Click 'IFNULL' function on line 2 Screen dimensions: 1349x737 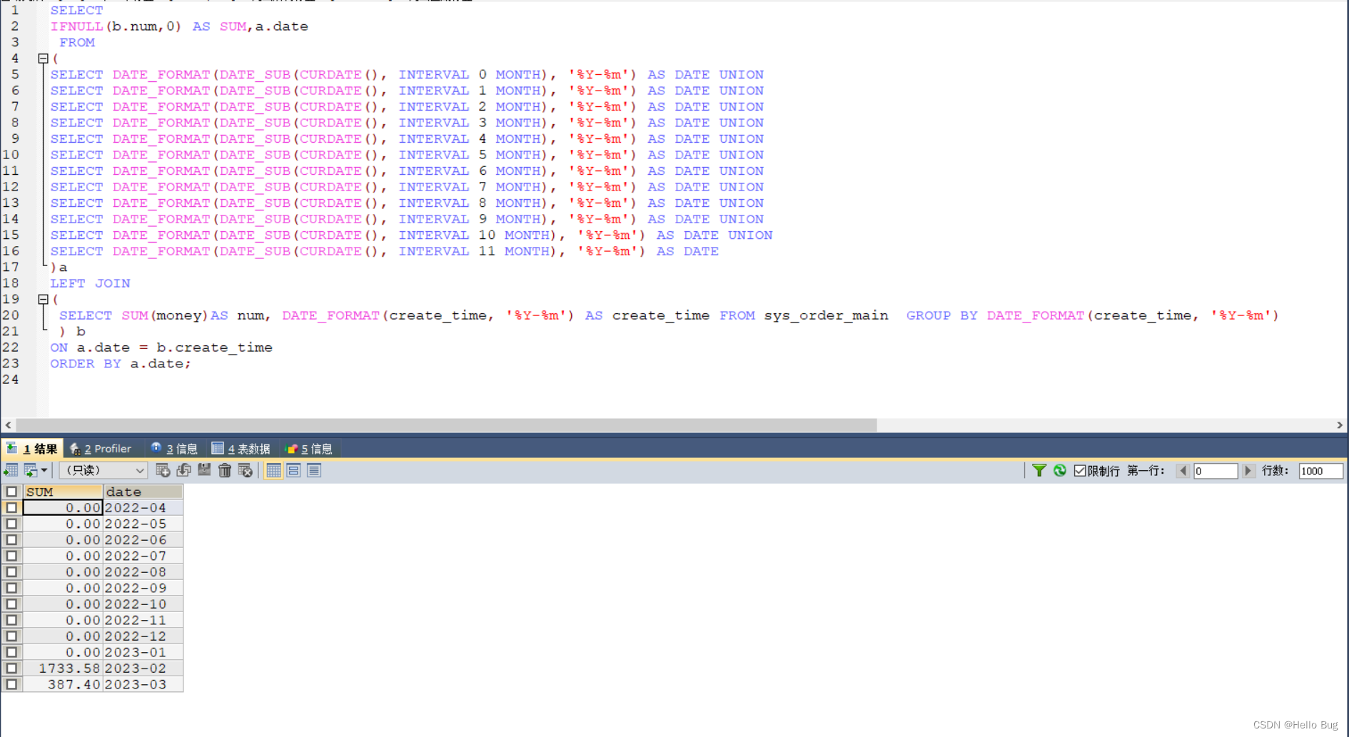(x=76, y=26)
